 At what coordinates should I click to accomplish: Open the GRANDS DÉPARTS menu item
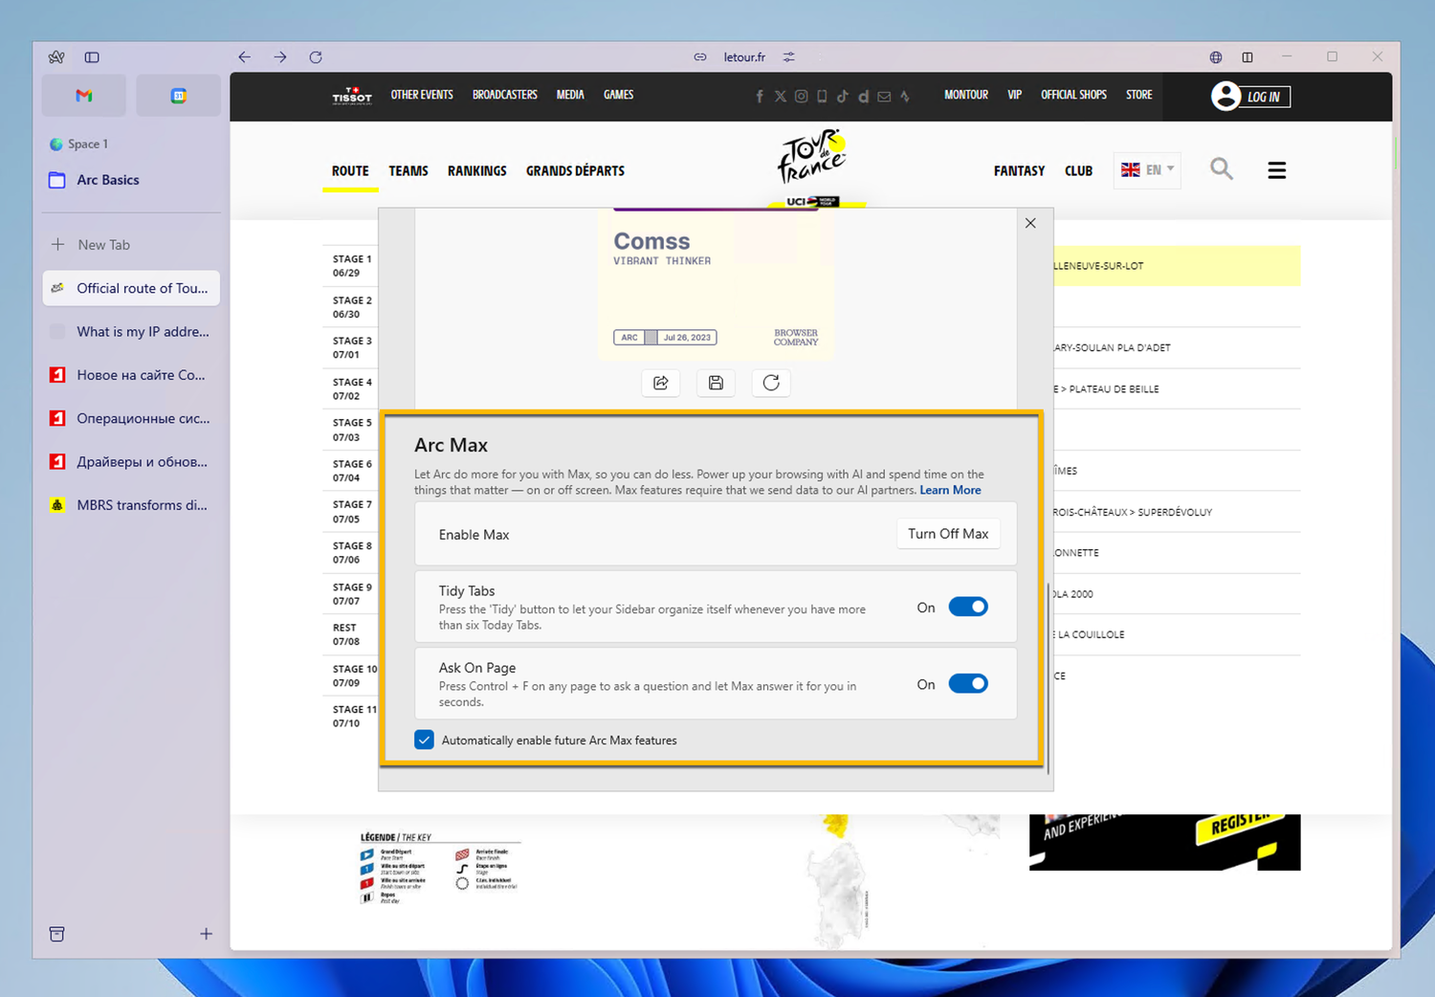pos(575,171)
